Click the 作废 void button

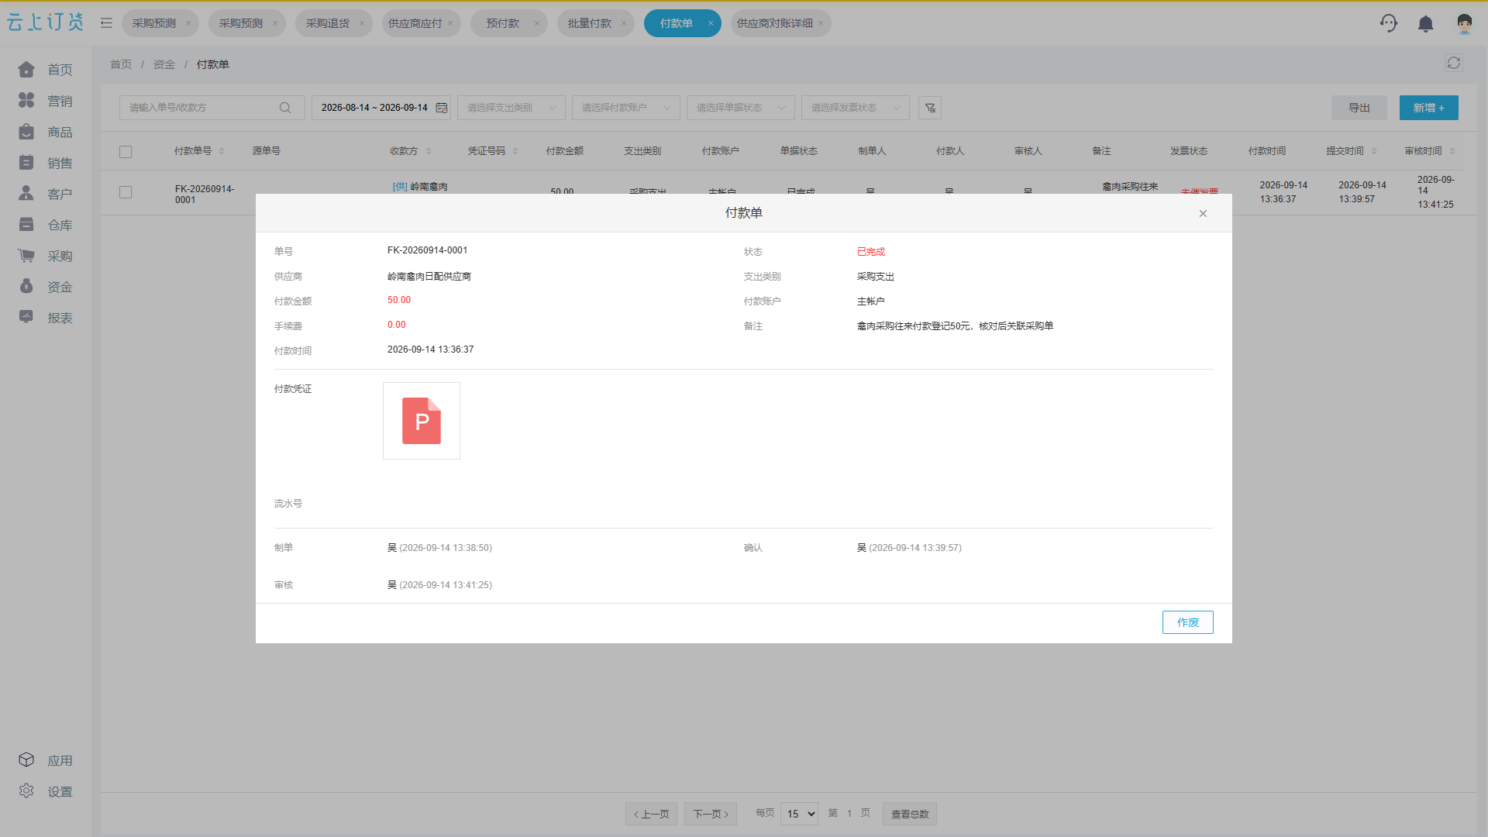1187,622
